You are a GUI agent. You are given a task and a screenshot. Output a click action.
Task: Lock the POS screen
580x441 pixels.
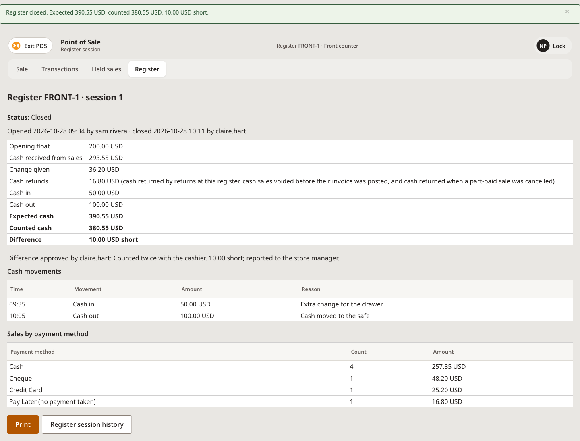pos(559,46)
